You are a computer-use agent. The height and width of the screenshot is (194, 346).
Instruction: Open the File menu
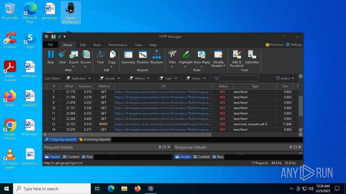point(50,45)
